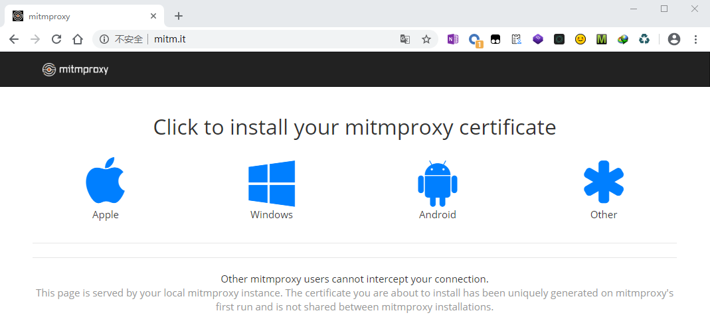This screenshot has height=323, width=710.
Task: Click the Android robot certificate icon
Action: [437, 184]
